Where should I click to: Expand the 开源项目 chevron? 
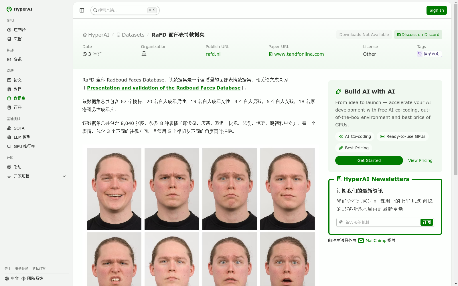64,176
